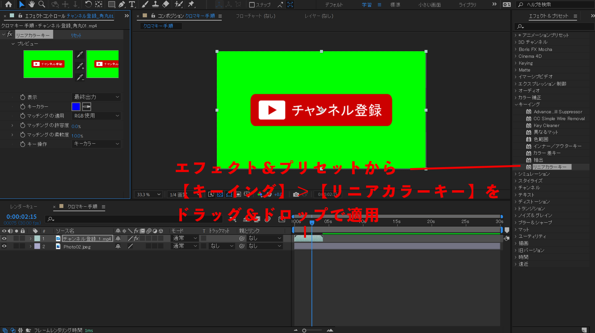595x333 pixels.
Task: Click the blue key color swatch
Action: coord(76,106)
